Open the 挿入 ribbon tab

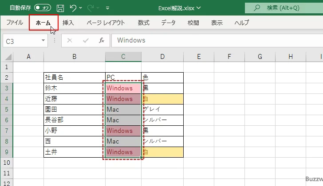tap(68, 23)
